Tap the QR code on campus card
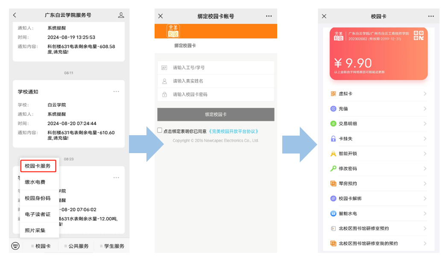Image resolution: width=442 pixels, height=258 pixels. point(419,35)
